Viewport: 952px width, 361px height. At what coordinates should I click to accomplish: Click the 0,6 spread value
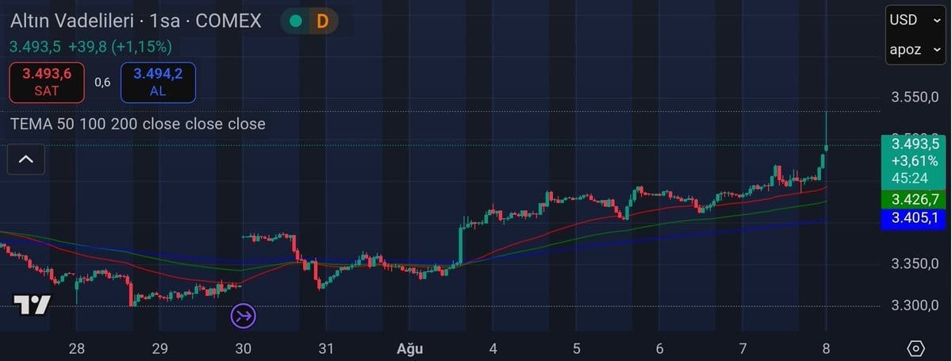[102, 82]
